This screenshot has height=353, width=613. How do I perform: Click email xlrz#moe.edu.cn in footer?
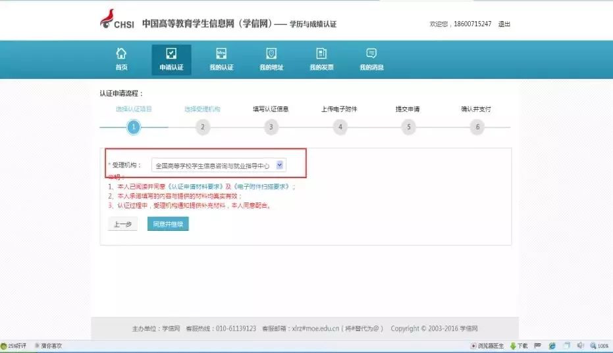(315, 329)
